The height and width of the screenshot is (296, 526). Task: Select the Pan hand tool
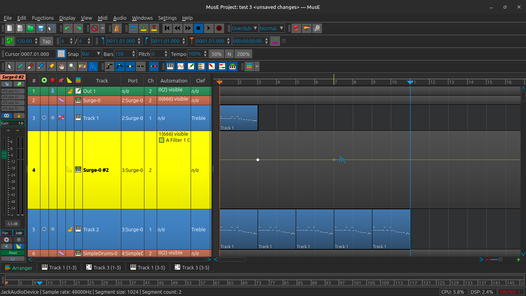pyautogui.click(x=62, y=67)
